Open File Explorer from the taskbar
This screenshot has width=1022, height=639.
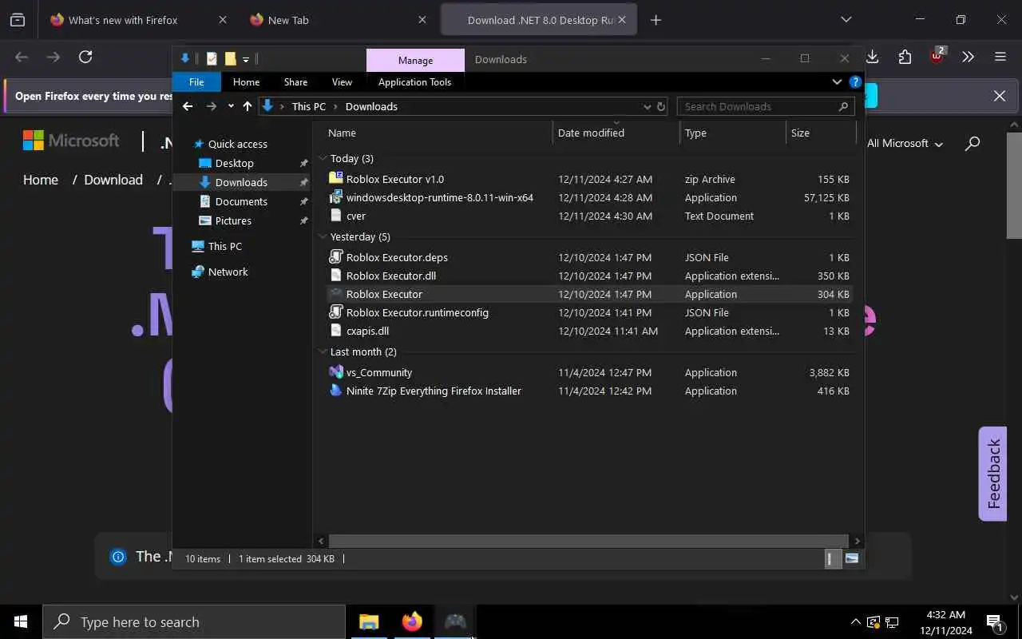(369, 621)
